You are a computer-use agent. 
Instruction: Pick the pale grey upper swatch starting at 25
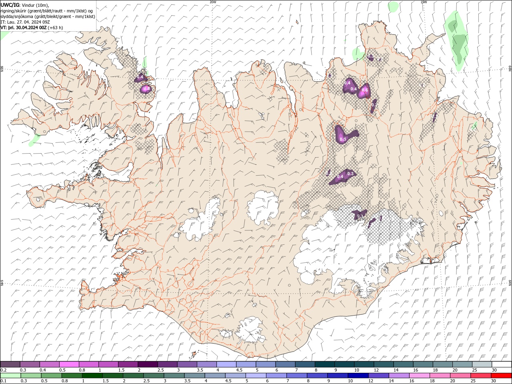point(482,364)
